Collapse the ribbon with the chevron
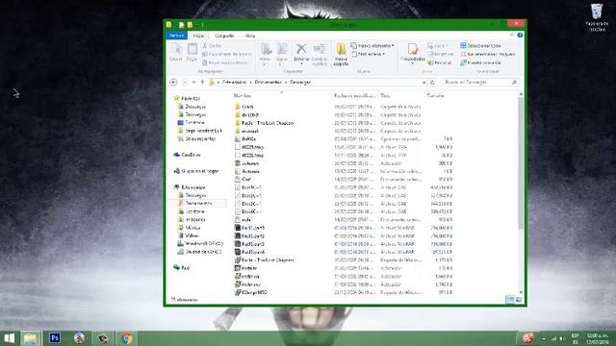This screenshot has height=346, width=616. click(511, 36)
